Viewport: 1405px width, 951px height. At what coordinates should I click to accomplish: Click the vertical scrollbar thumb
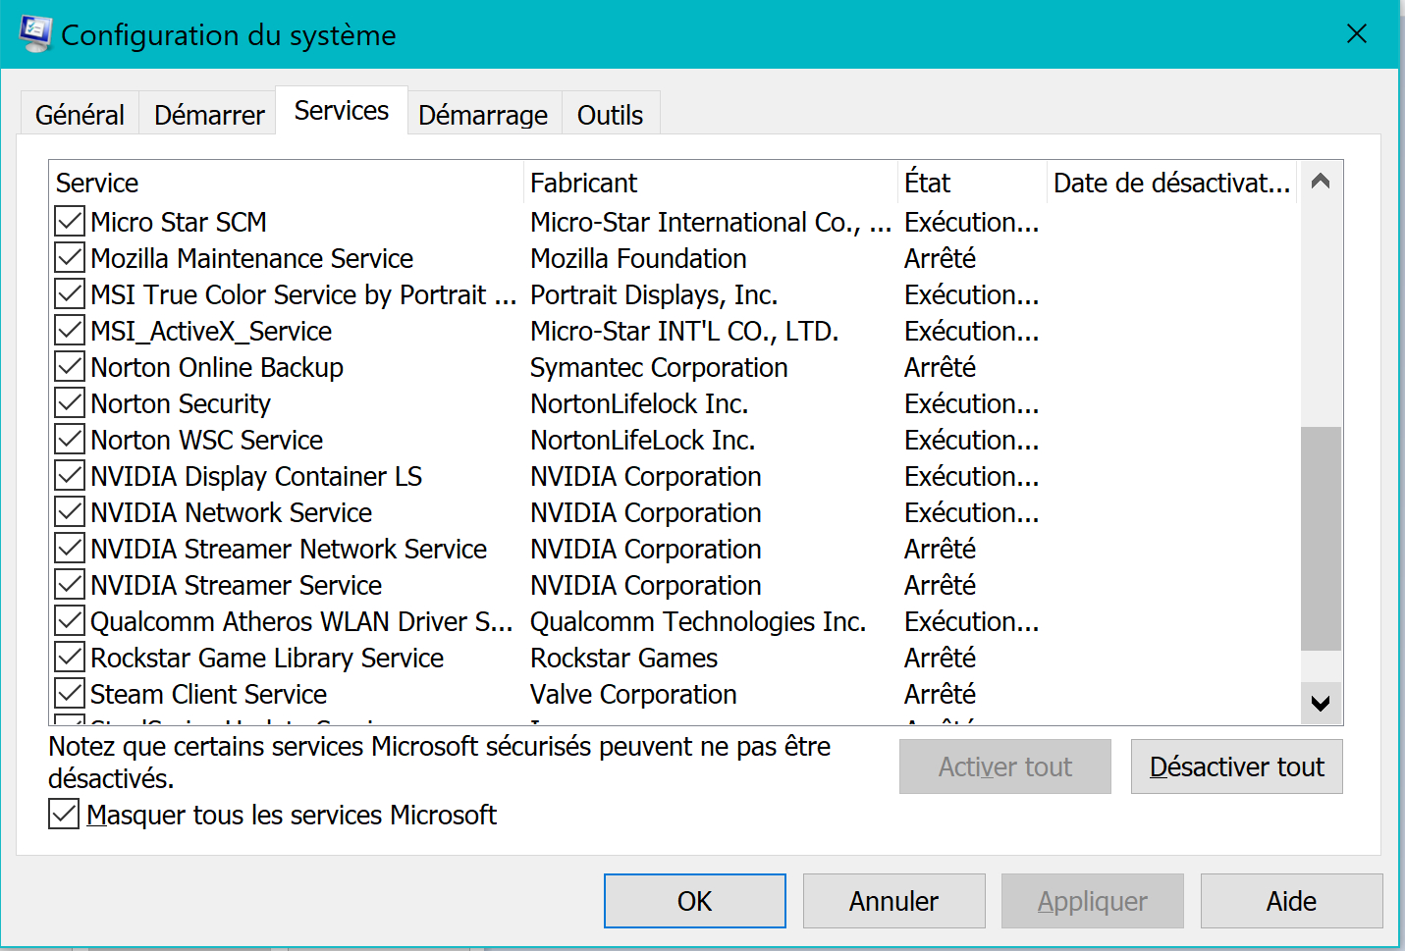tap(1321, 538)
